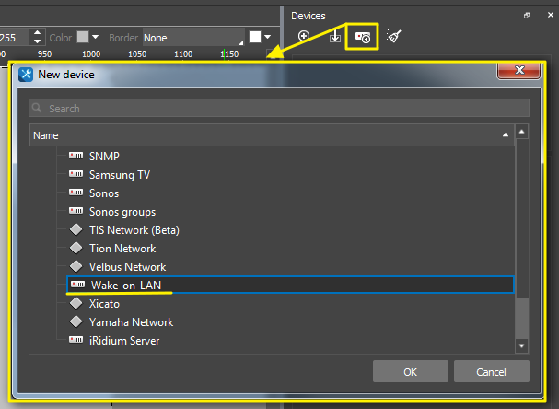Select Samsung TV in the device list
Image resolution: width=559 pixels, height=409 pixels.
119,174
